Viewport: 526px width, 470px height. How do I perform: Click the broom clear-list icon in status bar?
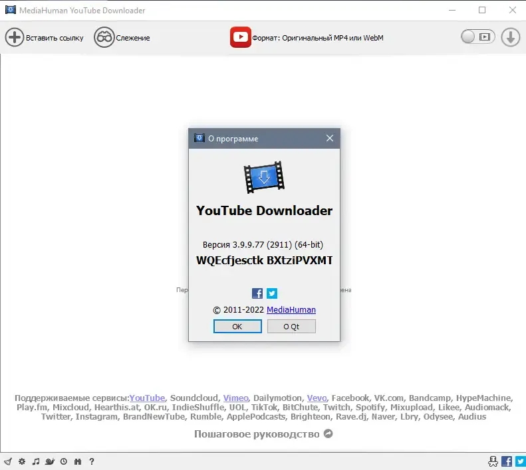click(8, 461)
